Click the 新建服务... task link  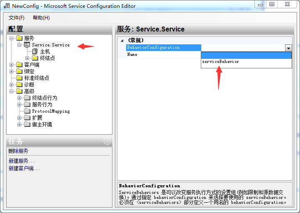pyautogui.click(x=22, y=161)
